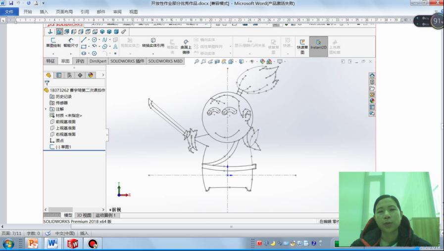Open the DisplayManager color ball tab
This screenshot has height=251, width=444.
click(x=91, y=75)
